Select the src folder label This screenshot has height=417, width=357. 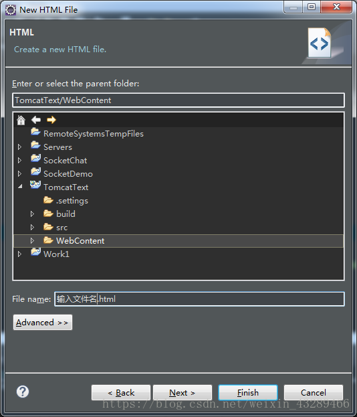click(x=62, y=228)
